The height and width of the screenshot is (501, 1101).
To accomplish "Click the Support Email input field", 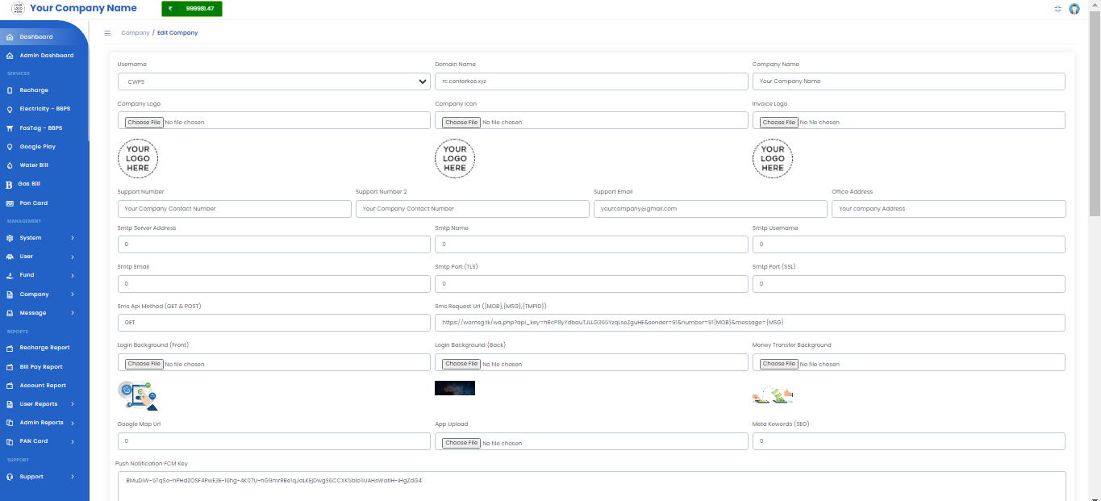I will (x=710, y=209).
